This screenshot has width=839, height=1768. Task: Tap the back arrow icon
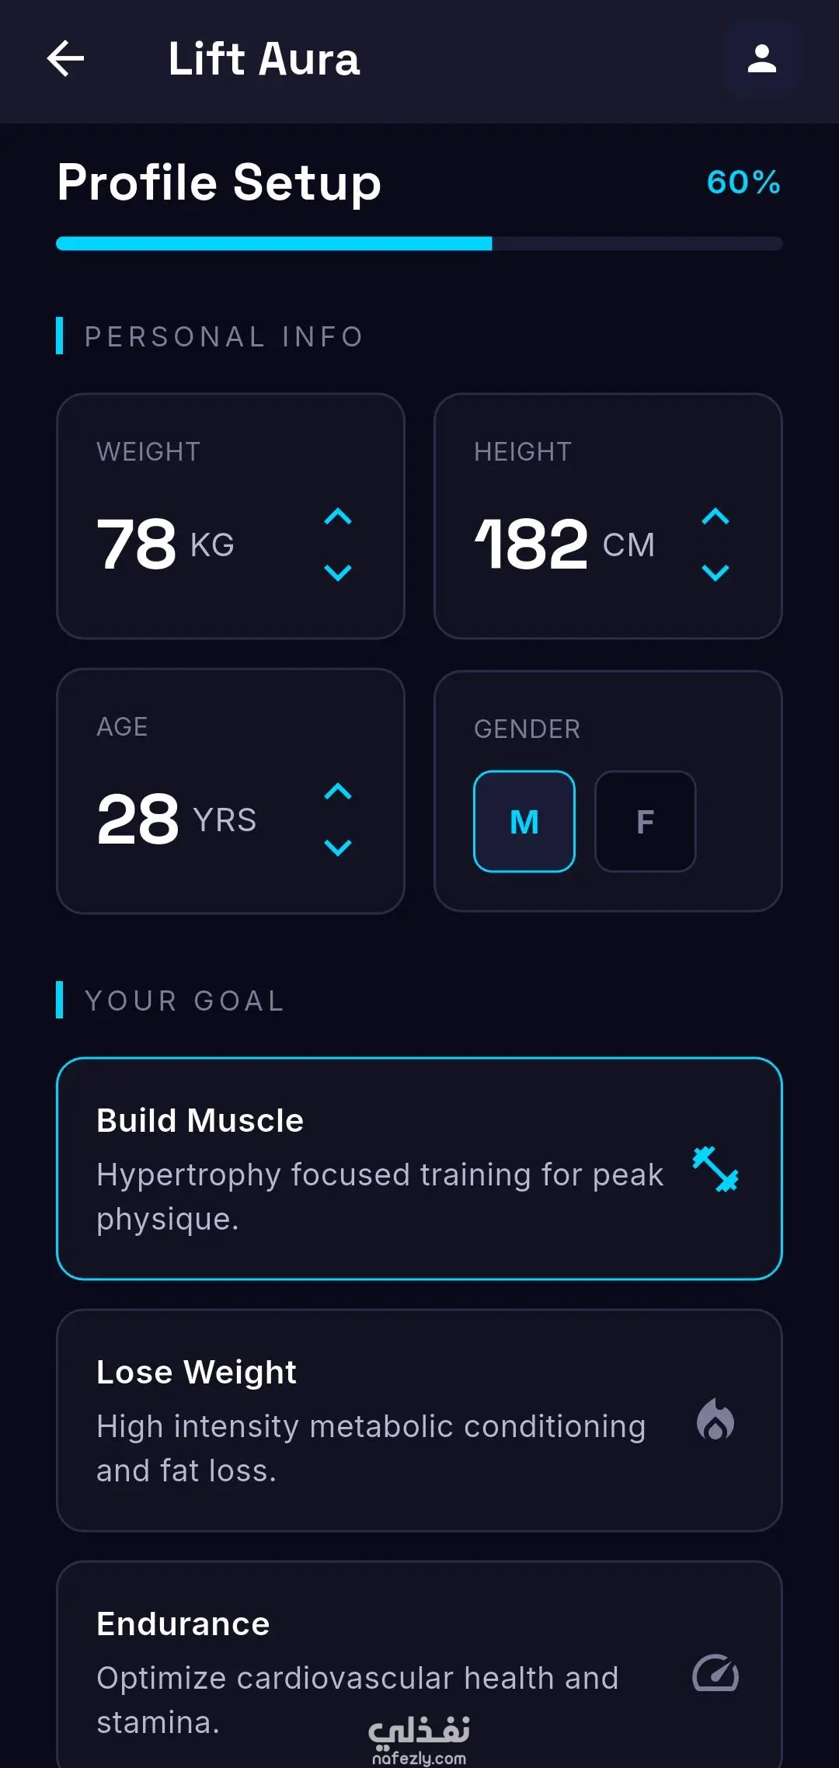[x=65, y=59]
